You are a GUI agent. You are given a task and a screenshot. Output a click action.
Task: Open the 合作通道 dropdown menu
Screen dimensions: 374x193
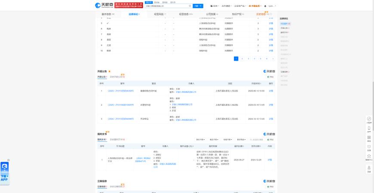pyautogui.click(x=227, y=6)
